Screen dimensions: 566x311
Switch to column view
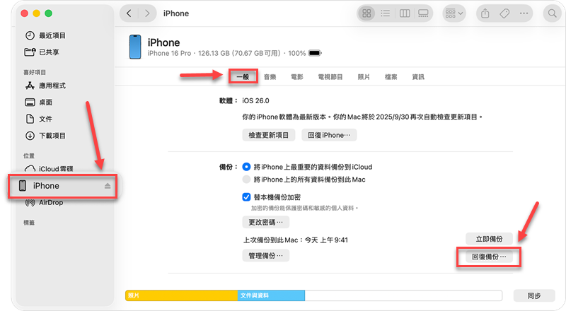405,13
